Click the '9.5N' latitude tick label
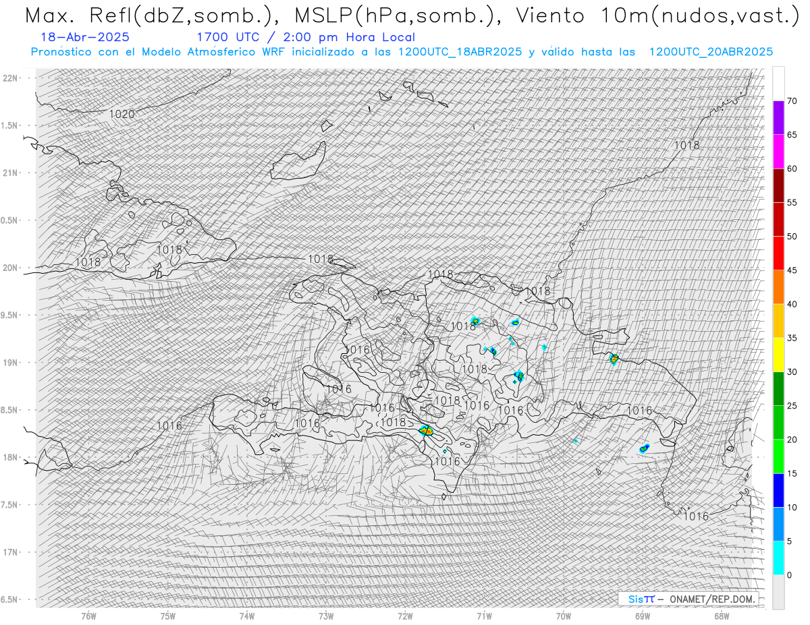 (9, 316)
